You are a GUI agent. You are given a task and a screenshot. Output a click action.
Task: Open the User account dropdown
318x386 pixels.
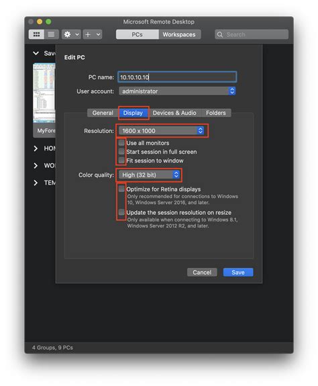click(x=177, y=91)
